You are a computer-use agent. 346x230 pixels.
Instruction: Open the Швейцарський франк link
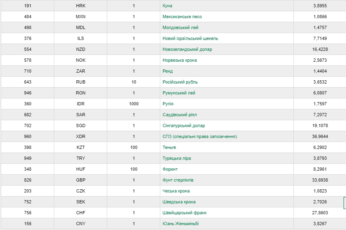coord(185,213)
